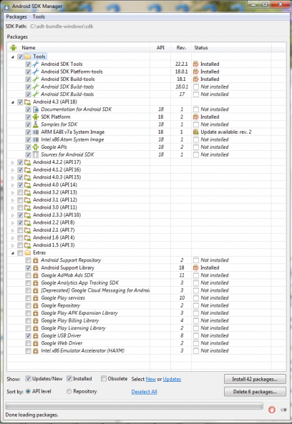Viewport: 292px width, 424px height.
Task: Click the ARM EABI v7a System Image icon
Action: click(x=36, y=132)
